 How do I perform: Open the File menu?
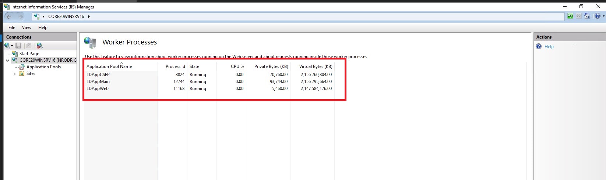pyautogui.click(x=12, y=28)
